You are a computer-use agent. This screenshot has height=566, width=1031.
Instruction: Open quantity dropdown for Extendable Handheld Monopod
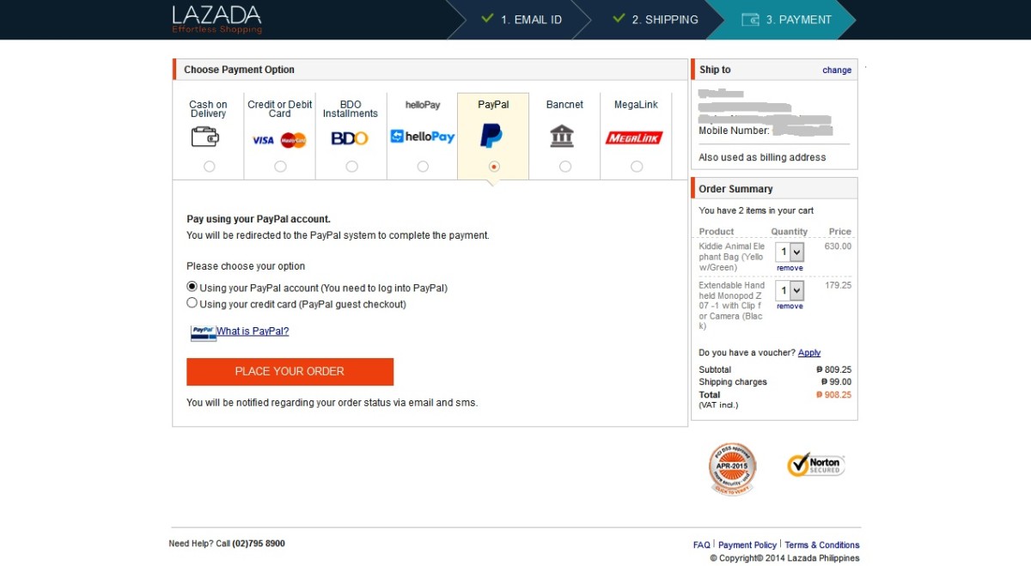[x=790, y=290]
